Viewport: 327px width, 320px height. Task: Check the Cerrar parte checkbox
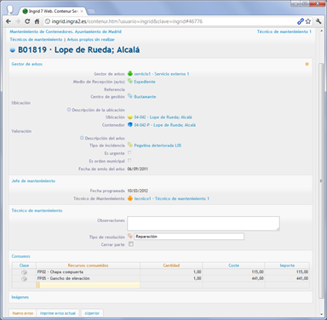click(x=131, y=244)
